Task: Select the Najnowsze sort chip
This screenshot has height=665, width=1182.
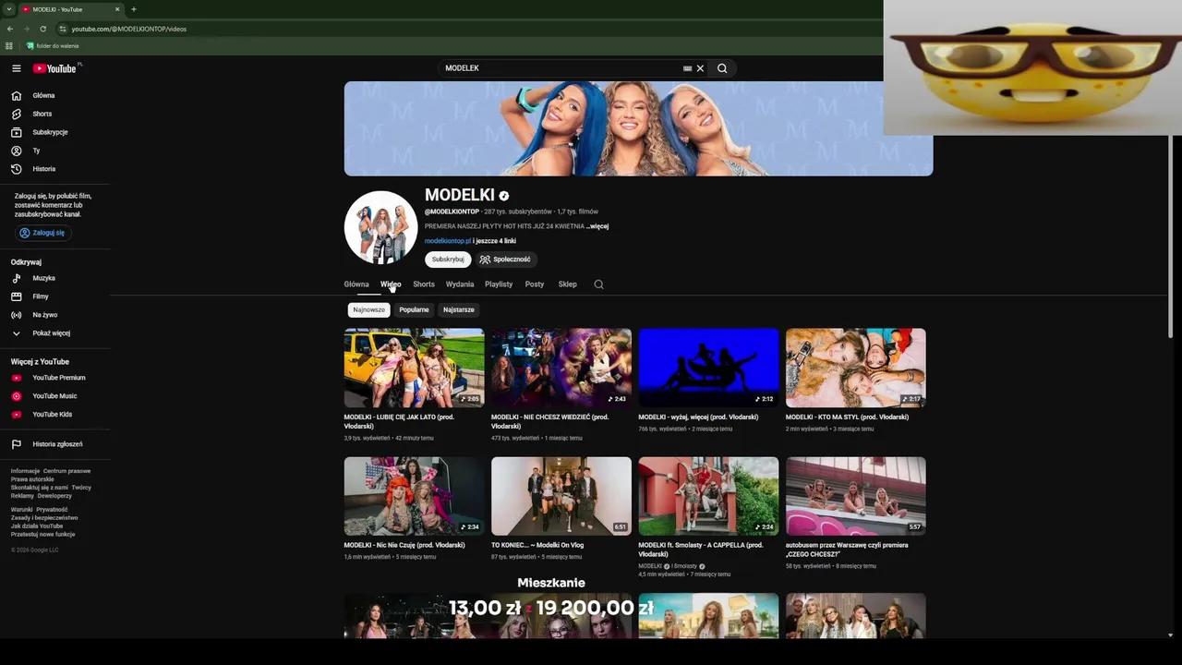Action: [368, 310]
